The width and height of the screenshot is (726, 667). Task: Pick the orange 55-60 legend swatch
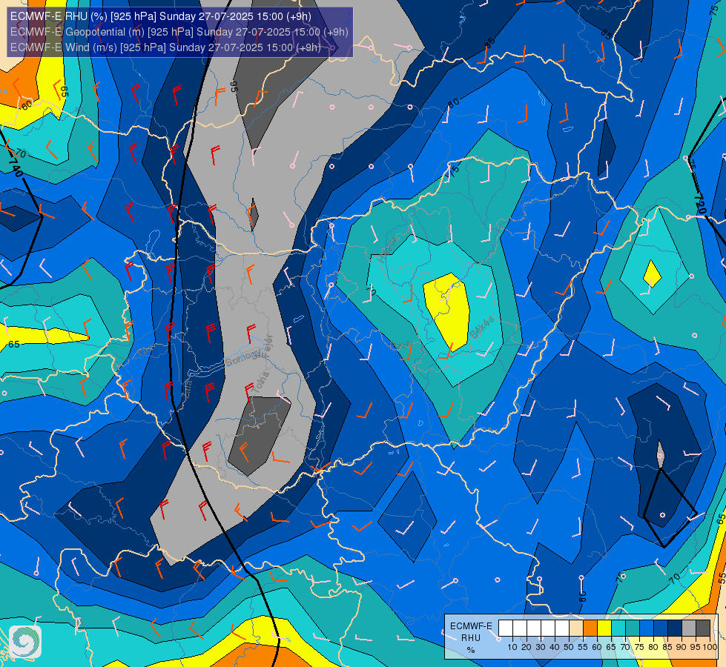[x=590, y=628]
